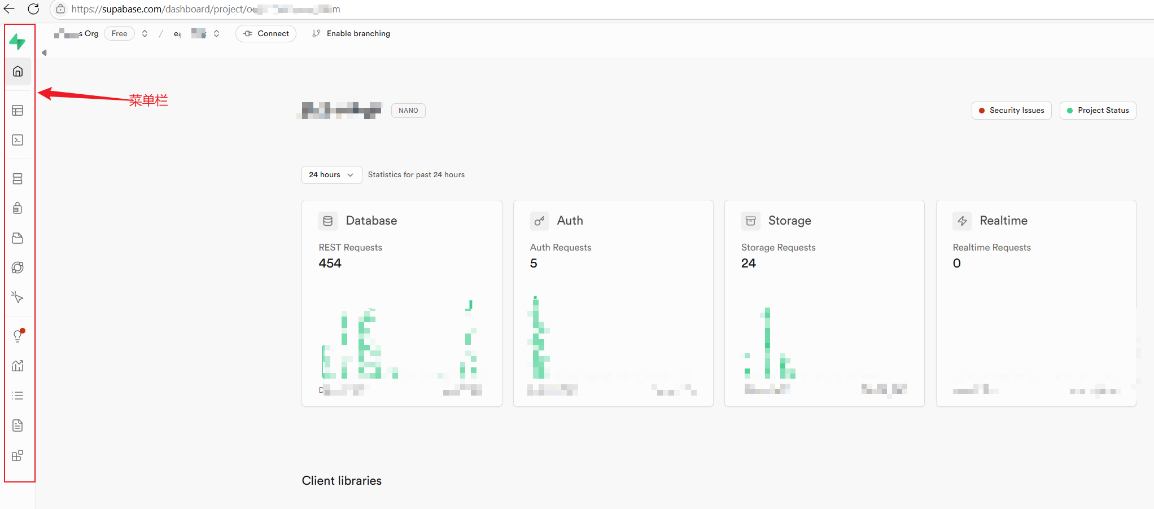Open the Realtime cursor sidebar icon
This screenshot has width=1154, height=509.
pos(18,297)
